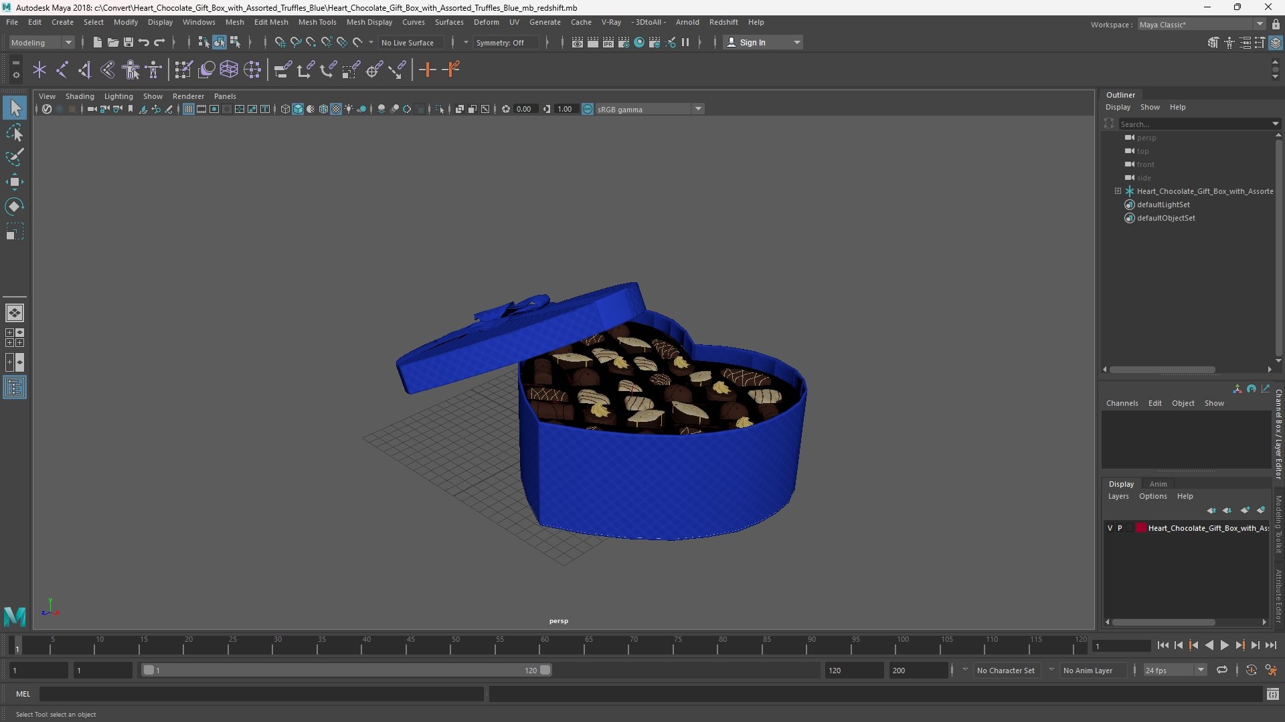Go to start of playback range
This screenshot has width=1285, height=722.
point(1163,646)
